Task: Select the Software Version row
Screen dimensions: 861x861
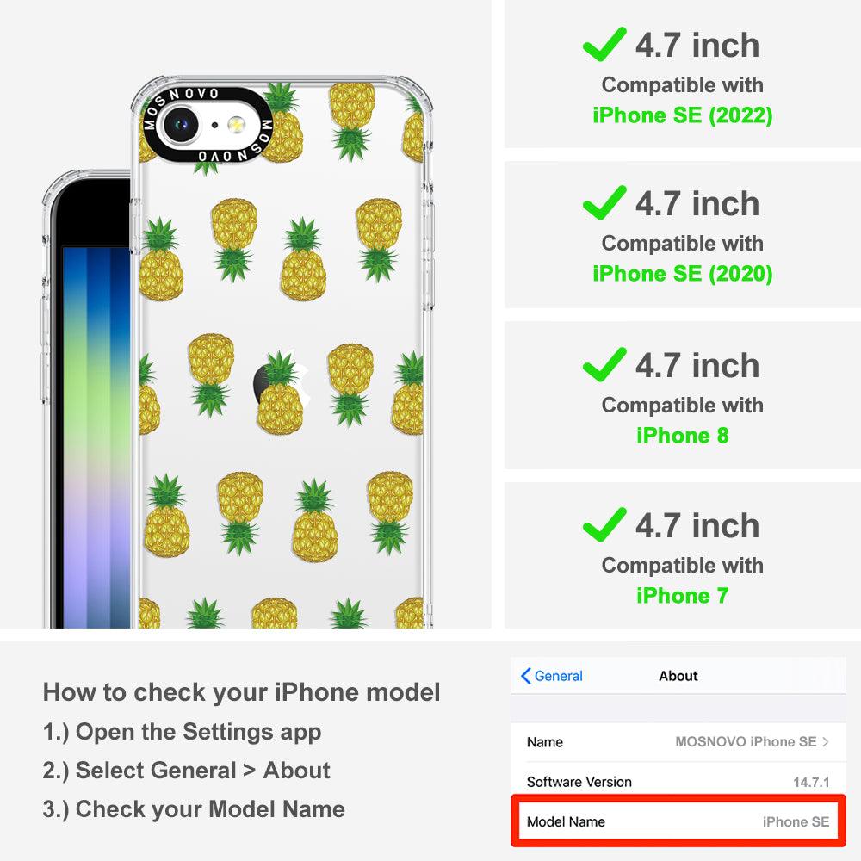Action: [678, 782]
